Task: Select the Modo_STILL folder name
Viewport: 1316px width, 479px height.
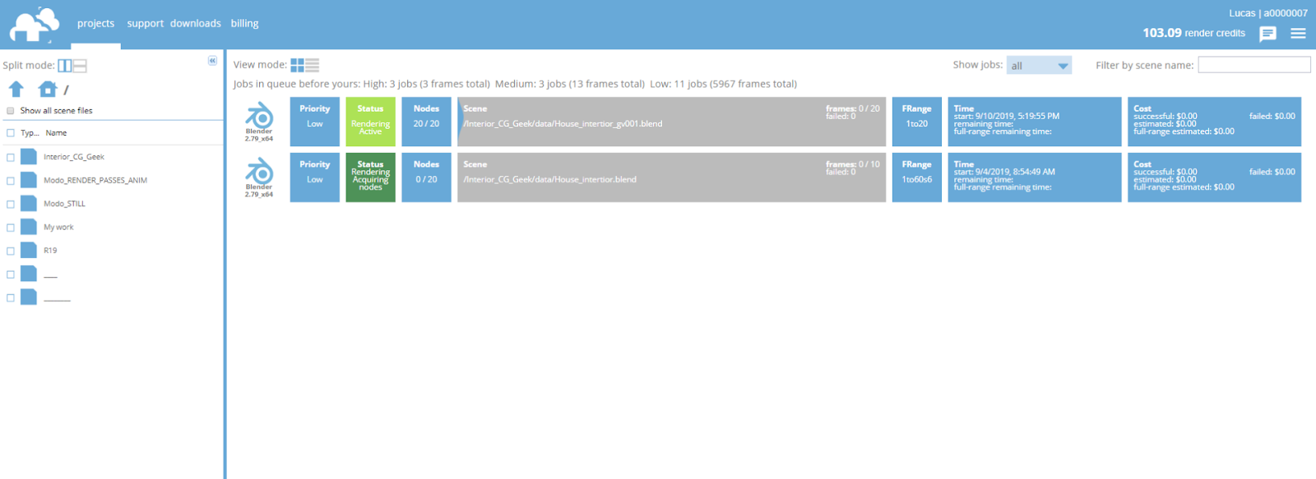Action: (64, 204)
